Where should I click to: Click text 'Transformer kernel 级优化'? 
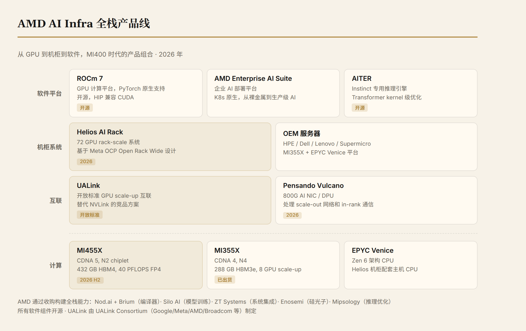[x=387, y=97]
